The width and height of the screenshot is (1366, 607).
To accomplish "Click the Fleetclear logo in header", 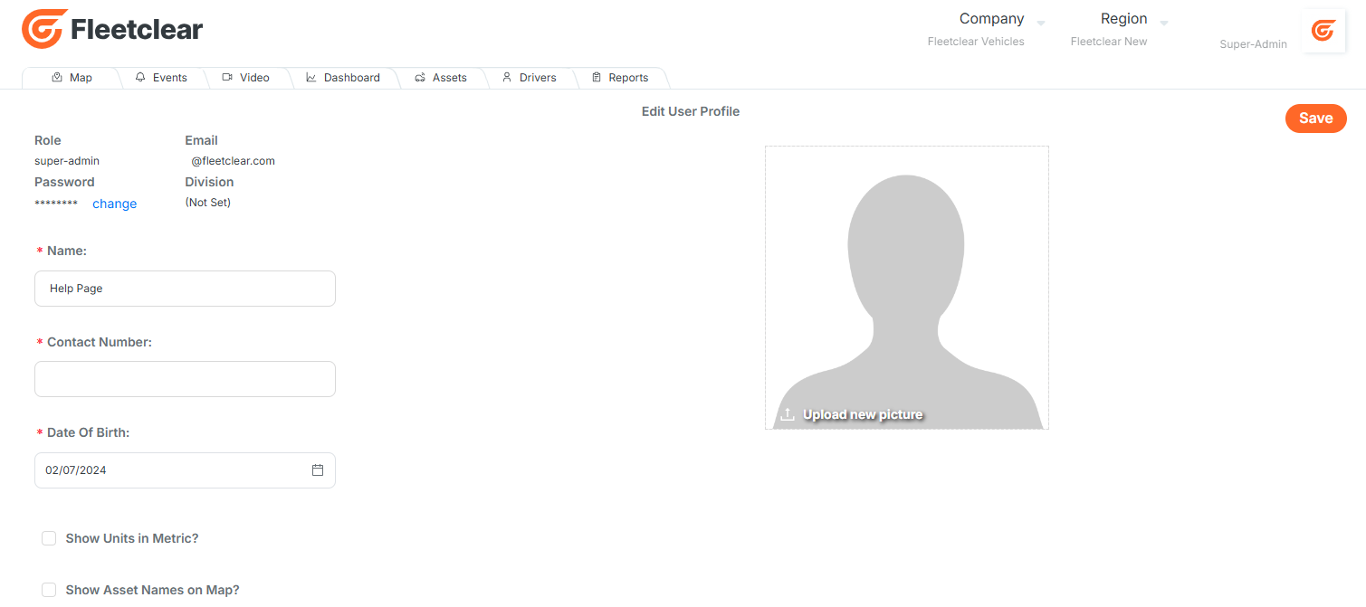I will pos(112,30).
